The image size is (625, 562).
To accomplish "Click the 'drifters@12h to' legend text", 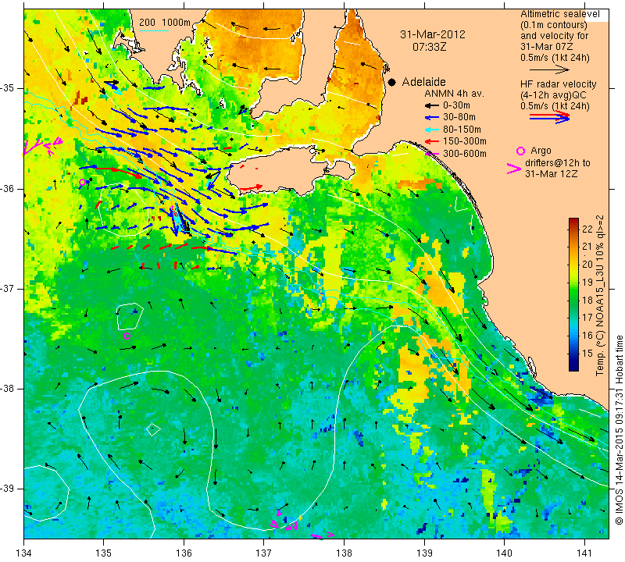I will click(558, 163).
